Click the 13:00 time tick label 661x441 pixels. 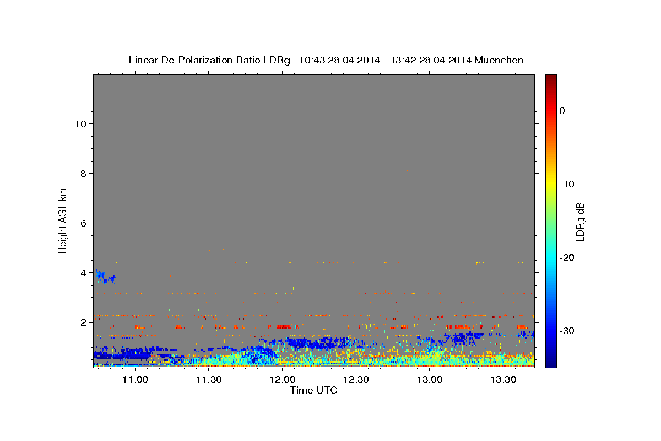click(430, 379)
